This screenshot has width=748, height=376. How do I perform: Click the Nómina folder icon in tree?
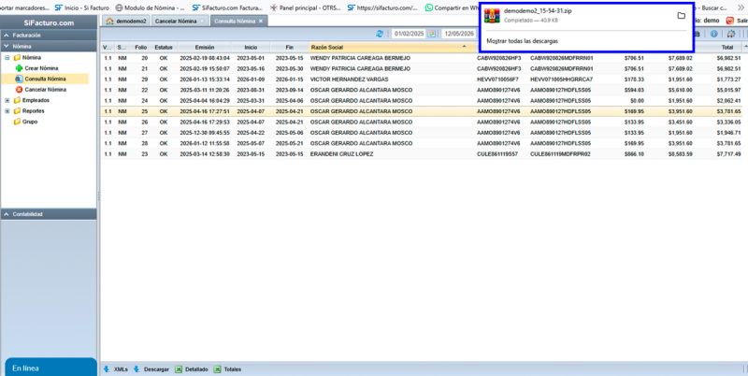pyautogui.click(x=17, y=57)
